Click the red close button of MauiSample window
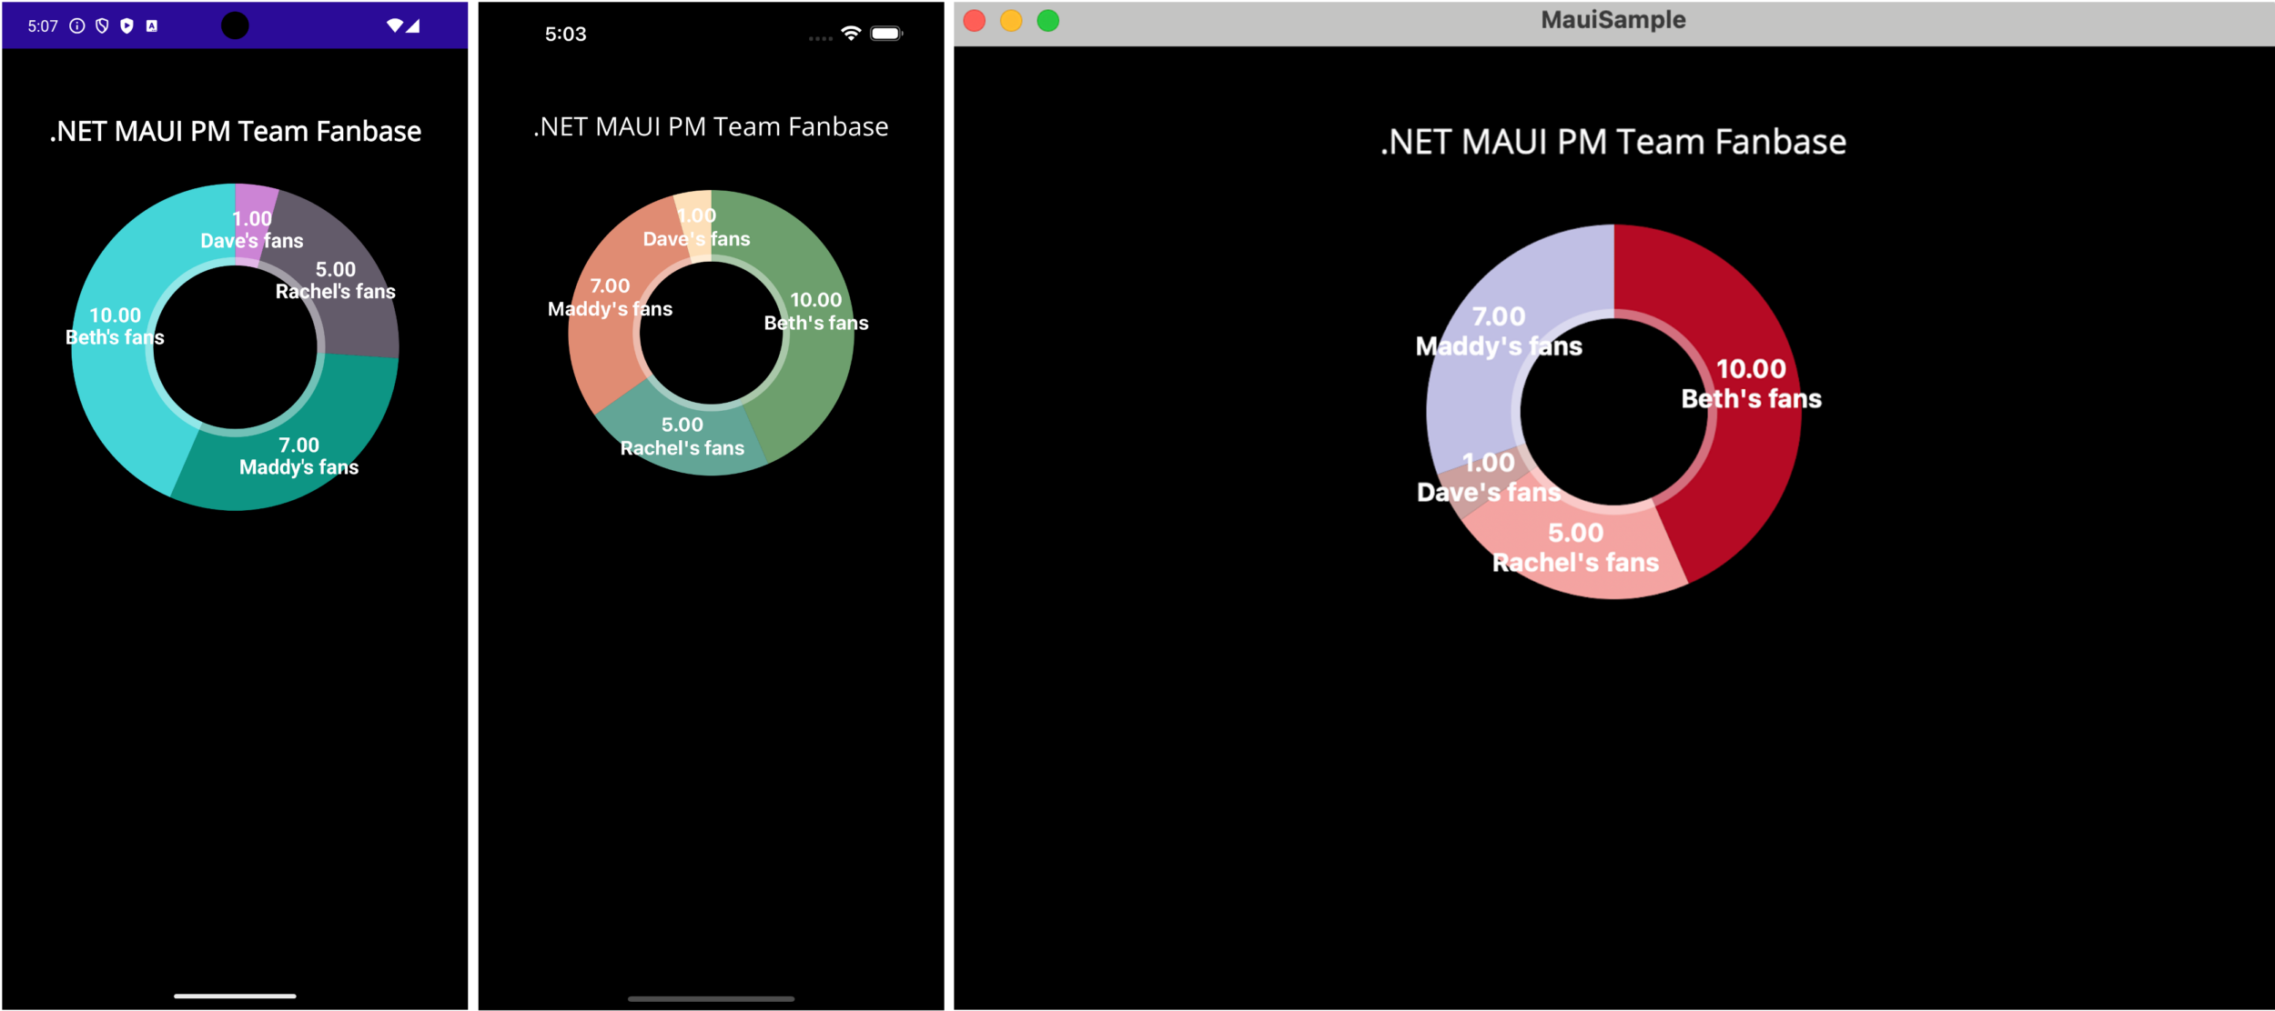This screenshot has height=1011, width=2275. [975, 20]
